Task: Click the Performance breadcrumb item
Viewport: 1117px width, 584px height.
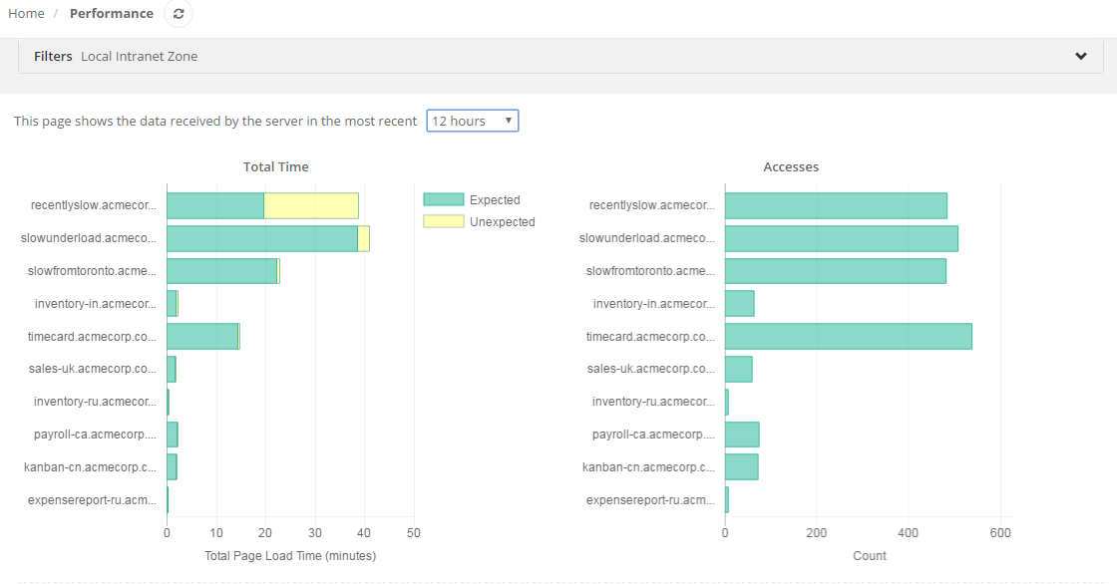Action: (x=112, y=14)
